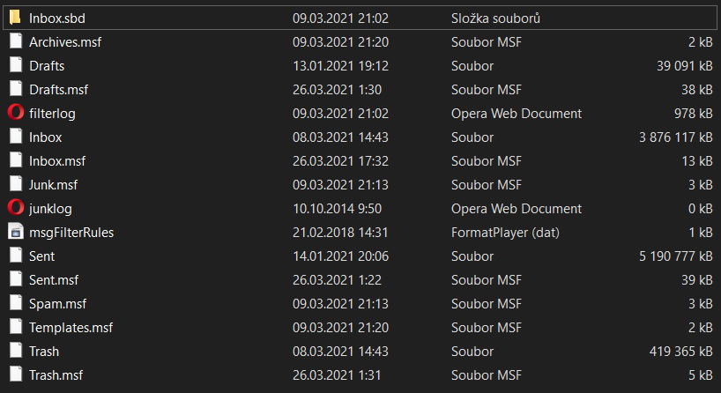This screenshot has width=721, height=393.
Task: Select the Trash.msf file name
Action: 56,374
